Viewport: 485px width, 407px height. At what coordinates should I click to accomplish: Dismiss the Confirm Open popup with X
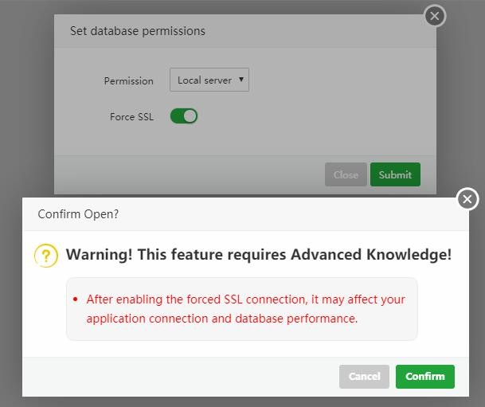click(467, 199)
